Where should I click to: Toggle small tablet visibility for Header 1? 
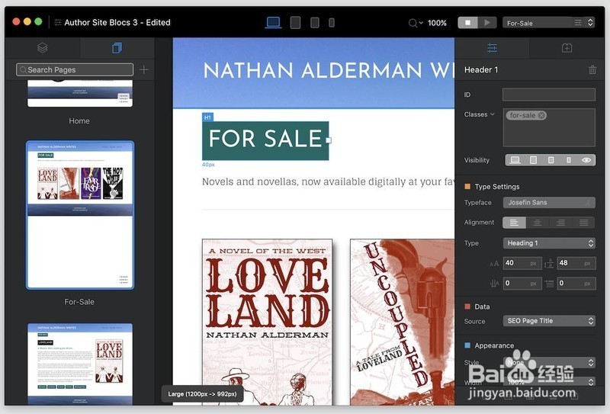point(551,160)
